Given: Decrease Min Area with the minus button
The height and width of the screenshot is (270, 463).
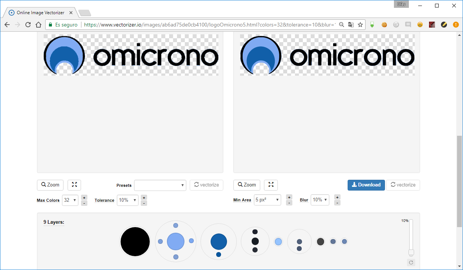Looking at the screenshot, I should (x=289, y=203).
